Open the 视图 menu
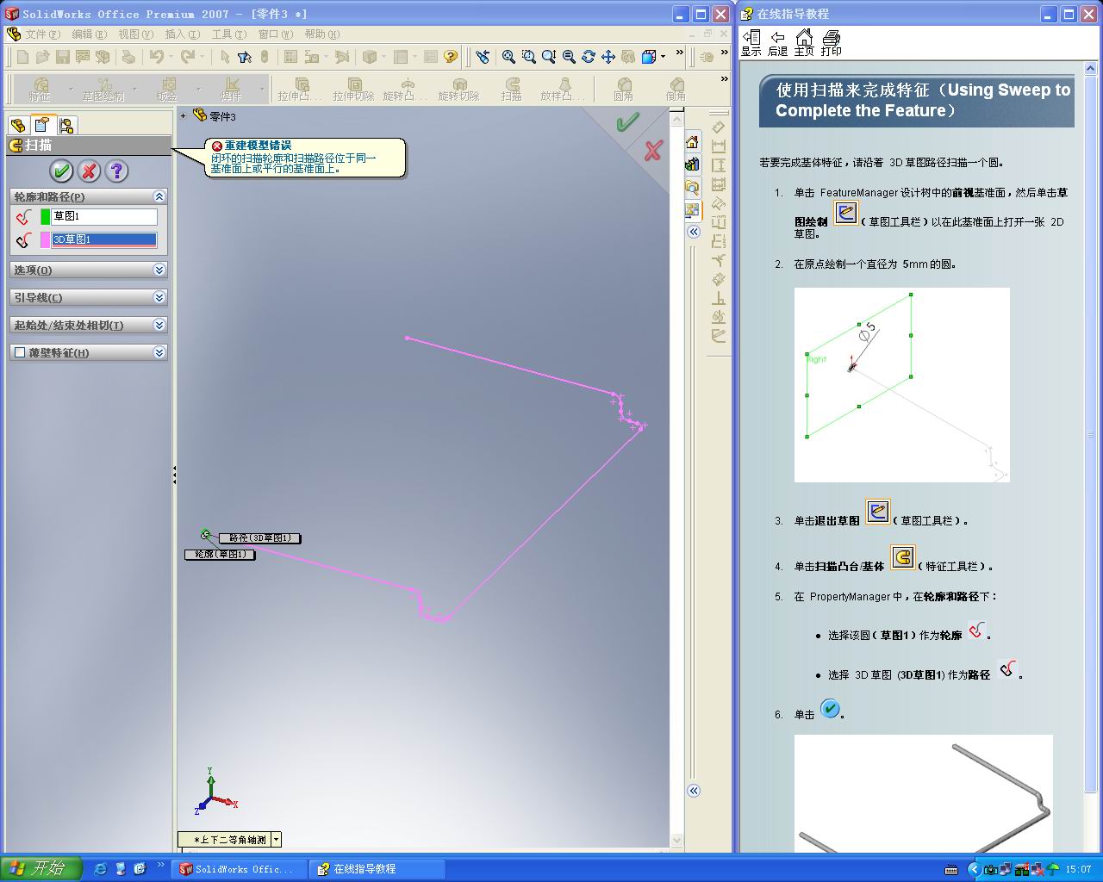1103x882 pixels. pos(135,34)
